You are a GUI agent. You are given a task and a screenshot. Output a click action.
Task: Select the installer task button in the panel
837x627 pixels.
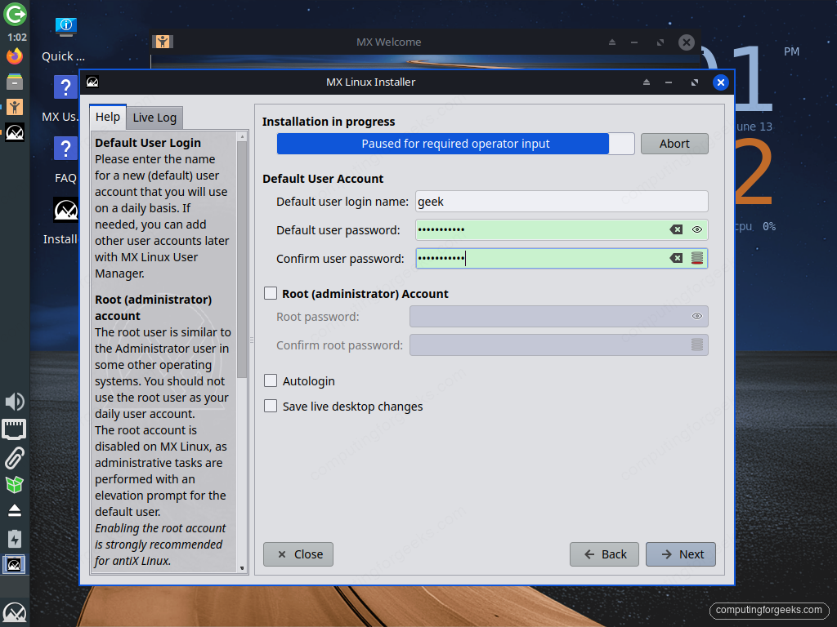pyautogui.click(x=15, y=564)
